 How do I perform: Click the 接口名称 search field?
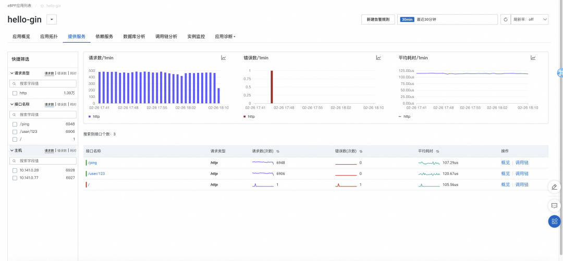pyautogui.click(x=43, y=115)
